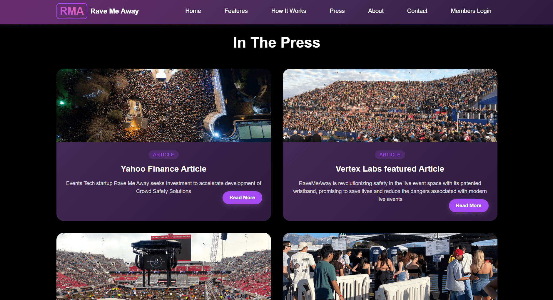This screenshot has width=553, height=300.
Task: Click the RMA logo badge
Action: (x=72, y=11)
